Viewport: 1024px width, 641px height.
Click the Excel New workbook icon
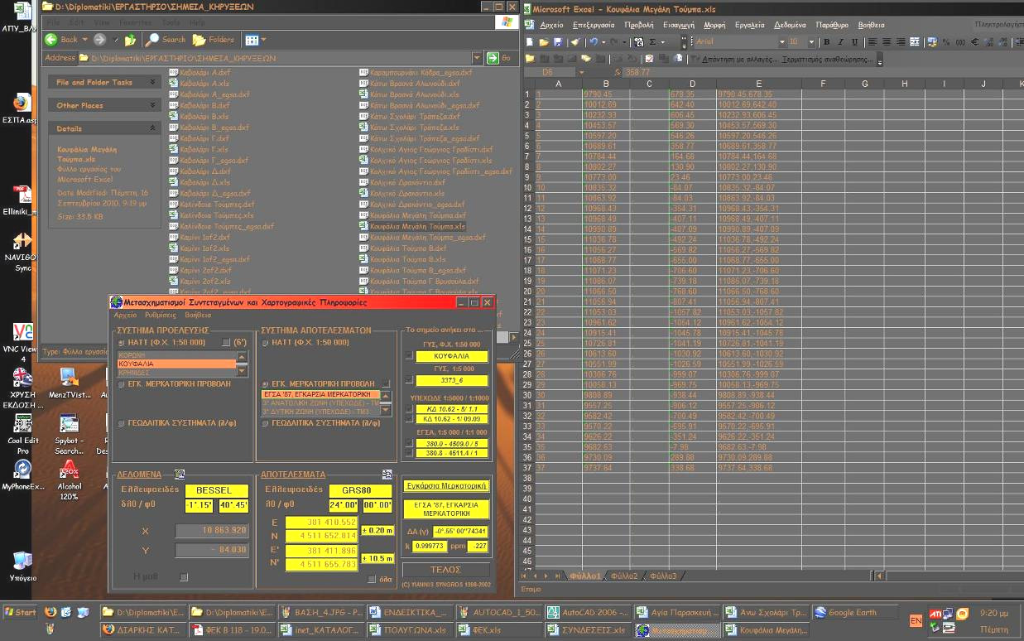tap(529, 41)
